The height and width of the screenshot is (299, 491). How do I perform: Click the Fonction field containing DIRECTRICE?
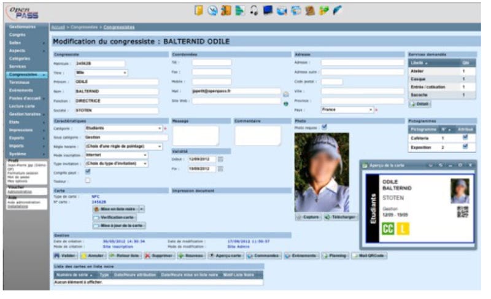point(117,101)
